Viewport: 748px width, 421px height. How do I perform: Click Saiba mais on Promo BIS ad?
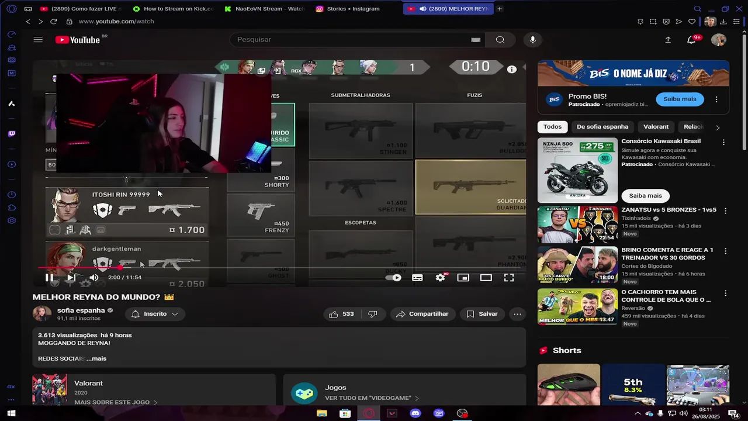click(680, 99)
